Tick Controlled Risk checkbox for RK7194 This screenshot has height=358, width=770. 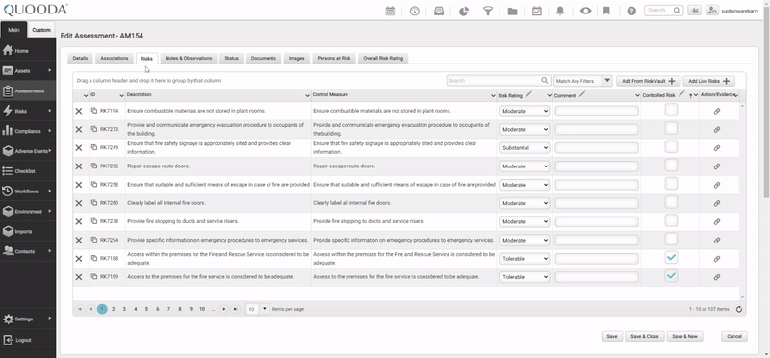(x=671, y=110)
